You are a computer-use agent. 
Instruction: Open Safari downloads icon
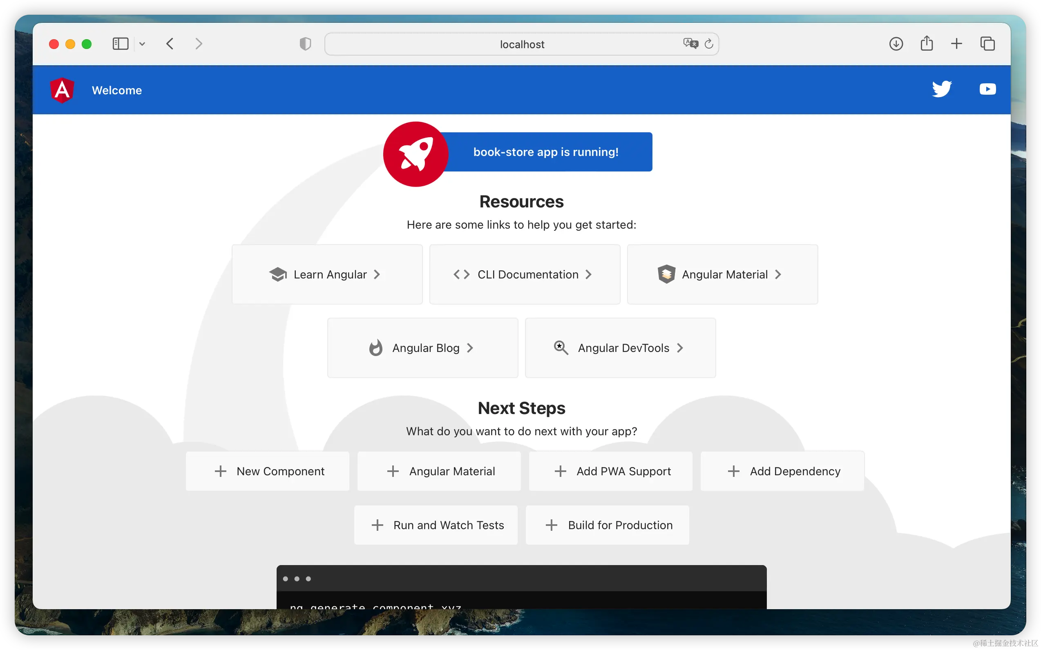pos(896,44)
